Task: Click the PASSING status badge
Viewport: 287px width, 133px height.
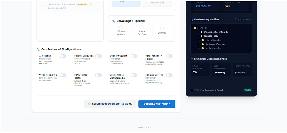Action: coord(247,90)
